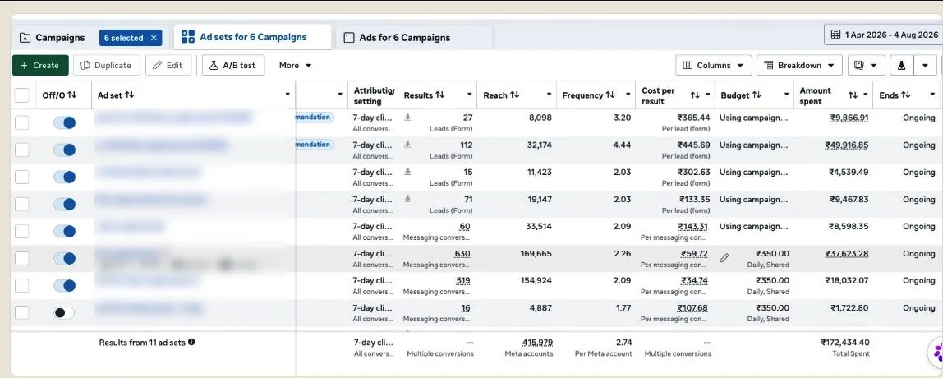Click the leads download icon in the 15 results row

pos(407,172)
